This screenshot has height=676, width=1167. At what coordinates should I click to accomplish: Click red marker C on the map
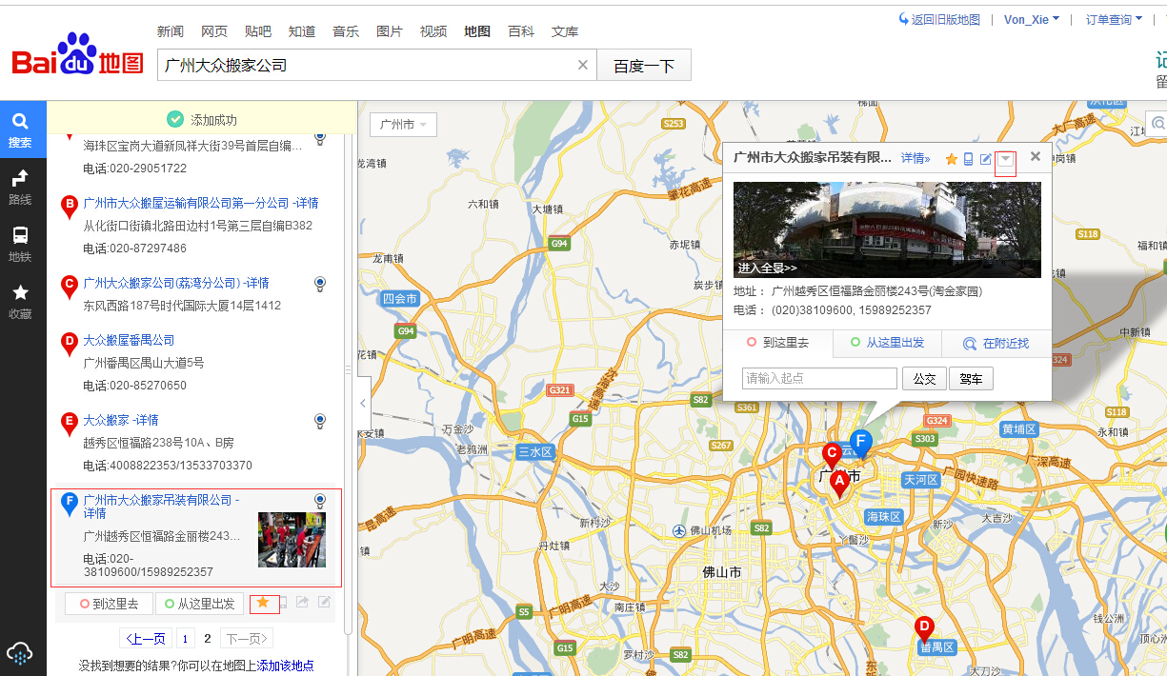[832, 455]
